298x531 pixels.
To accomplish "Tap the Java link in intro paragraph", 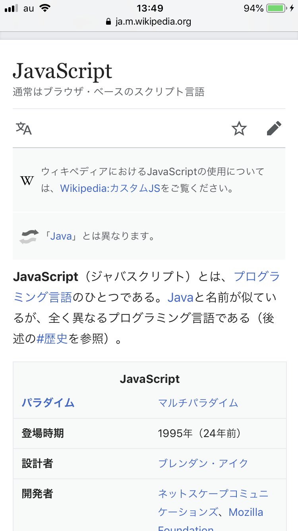I will (x=180, y=297).
